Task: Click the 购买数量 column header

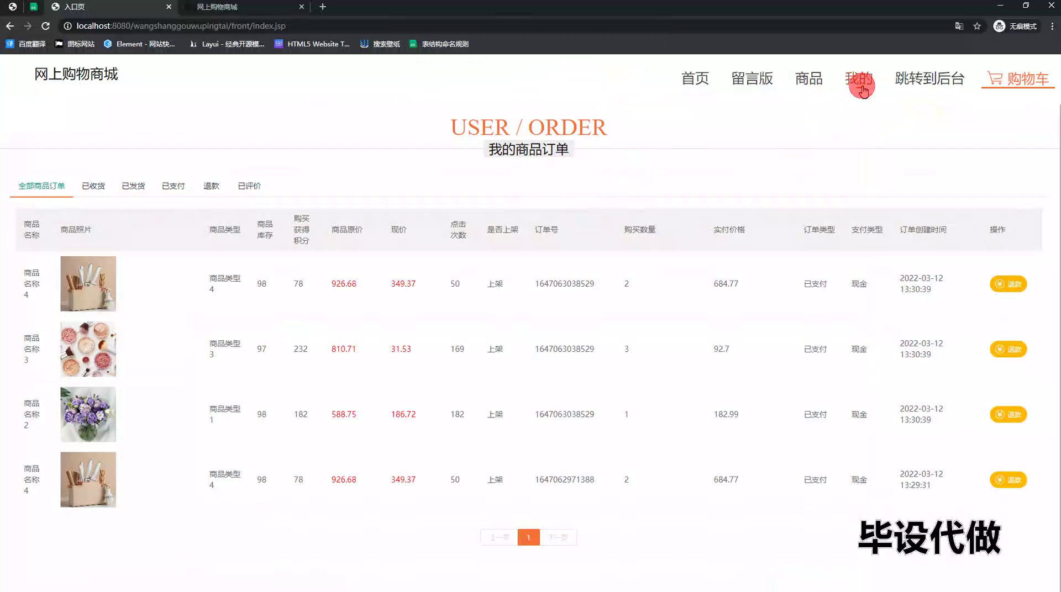Action: 640,230
